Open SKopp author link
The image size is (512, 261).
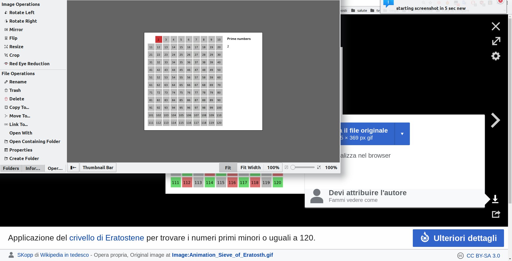tap(25, 255)
